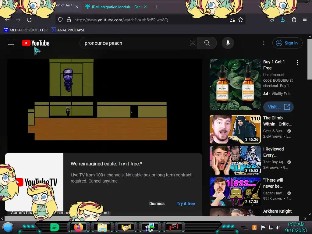Click the 'Geek & Sun...' channel name
This screenshot has height=234, width=312.
point(274,131)
